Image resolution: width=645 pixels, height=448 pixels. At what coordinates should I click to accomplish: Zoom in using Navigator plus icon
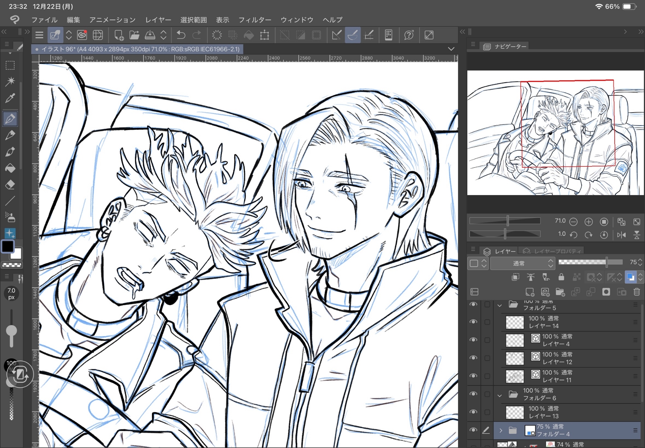click(589, 222)
